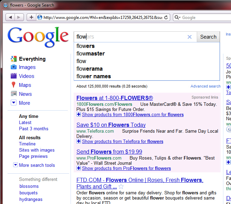Filter results by Latest
Screen dimensions: 231x204
pyautogui.click(x=25, y=122)
